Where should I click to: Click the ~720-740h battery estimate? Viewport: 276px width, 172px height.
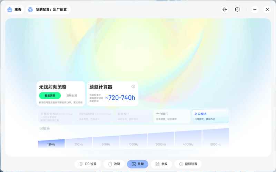pos(120,98)
